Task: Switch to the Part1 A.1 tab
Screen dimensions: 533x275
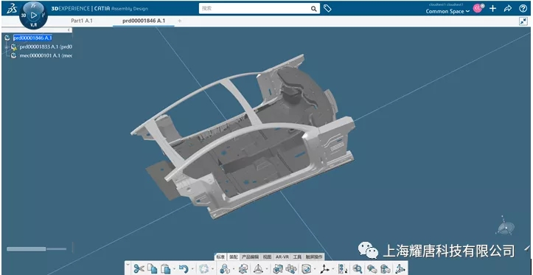Action: (82, 21)
